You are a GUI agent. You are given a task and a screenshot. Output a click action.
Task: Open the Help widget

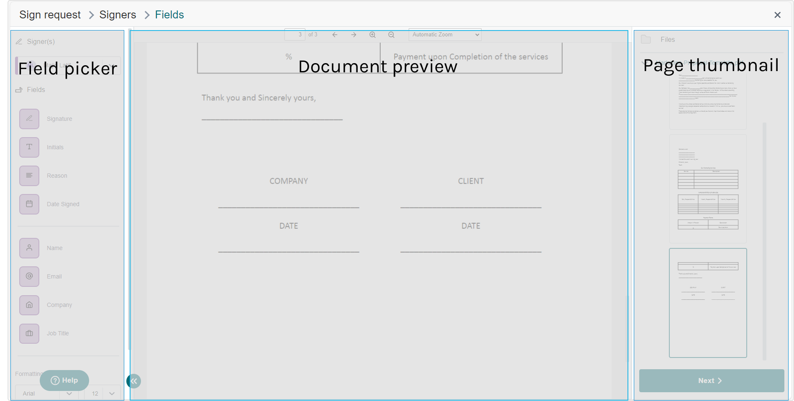[x=64, y=380]
